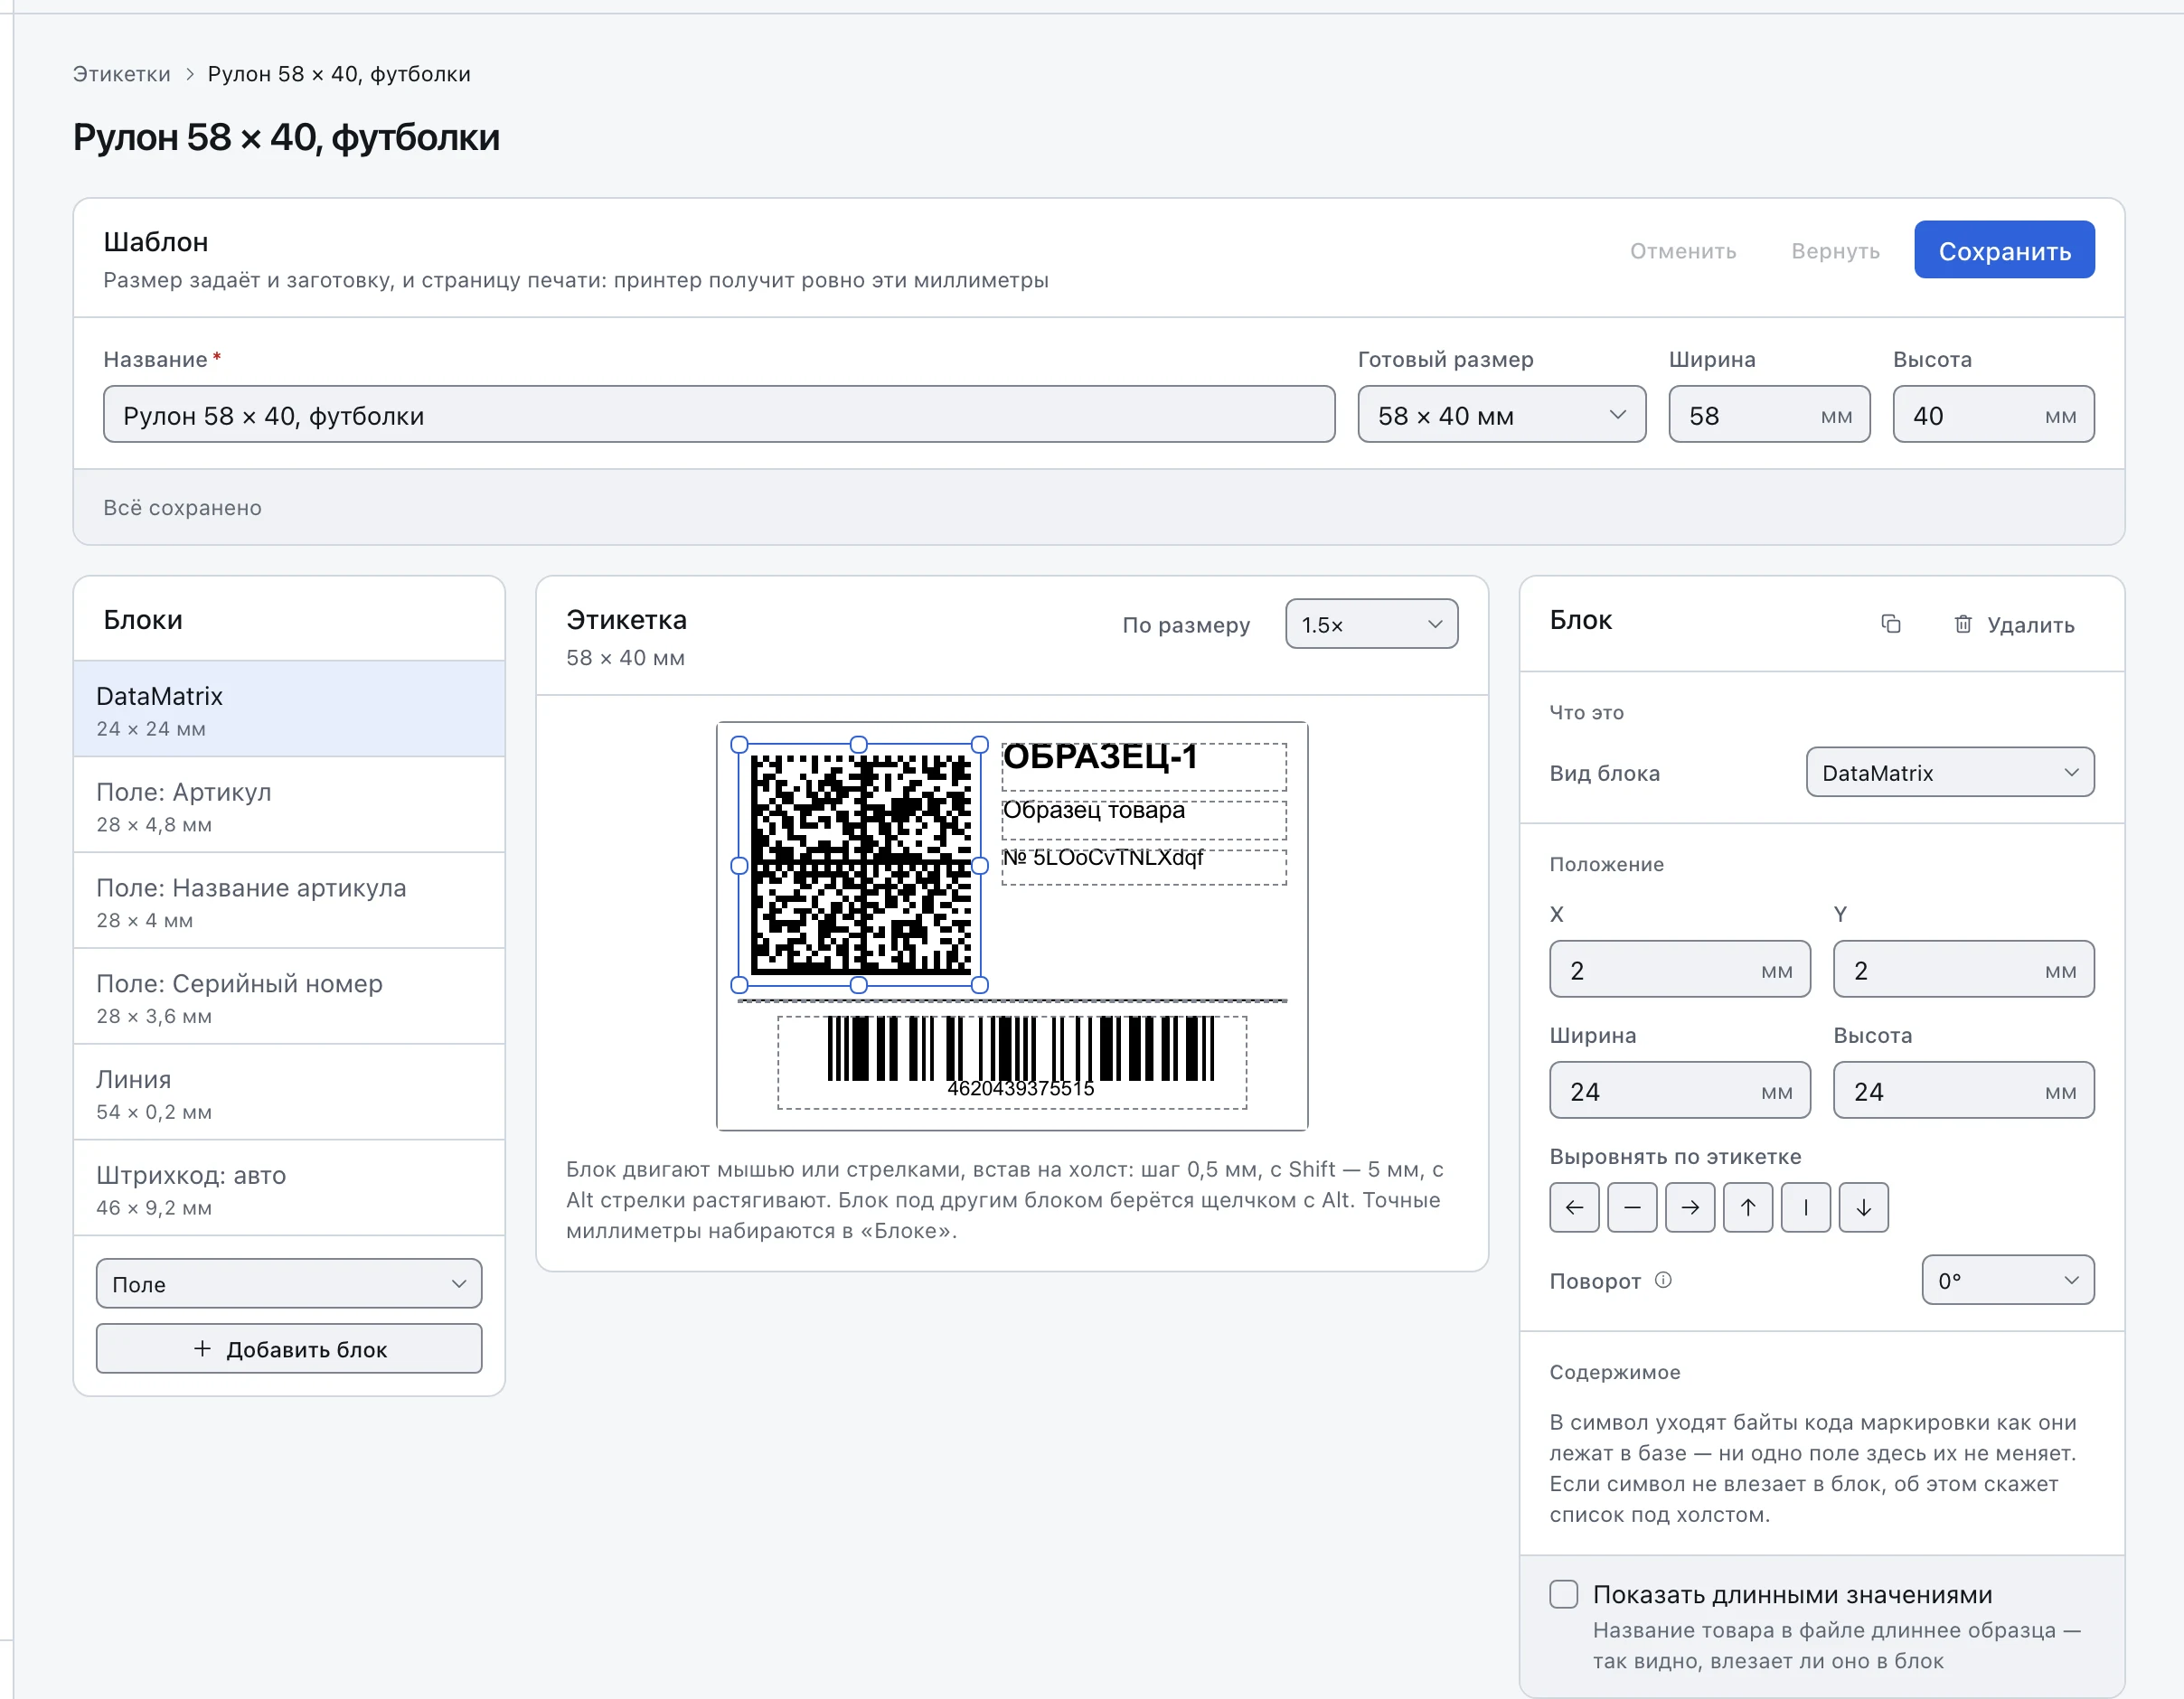Click the По размеру fit button

(1186, 625)
